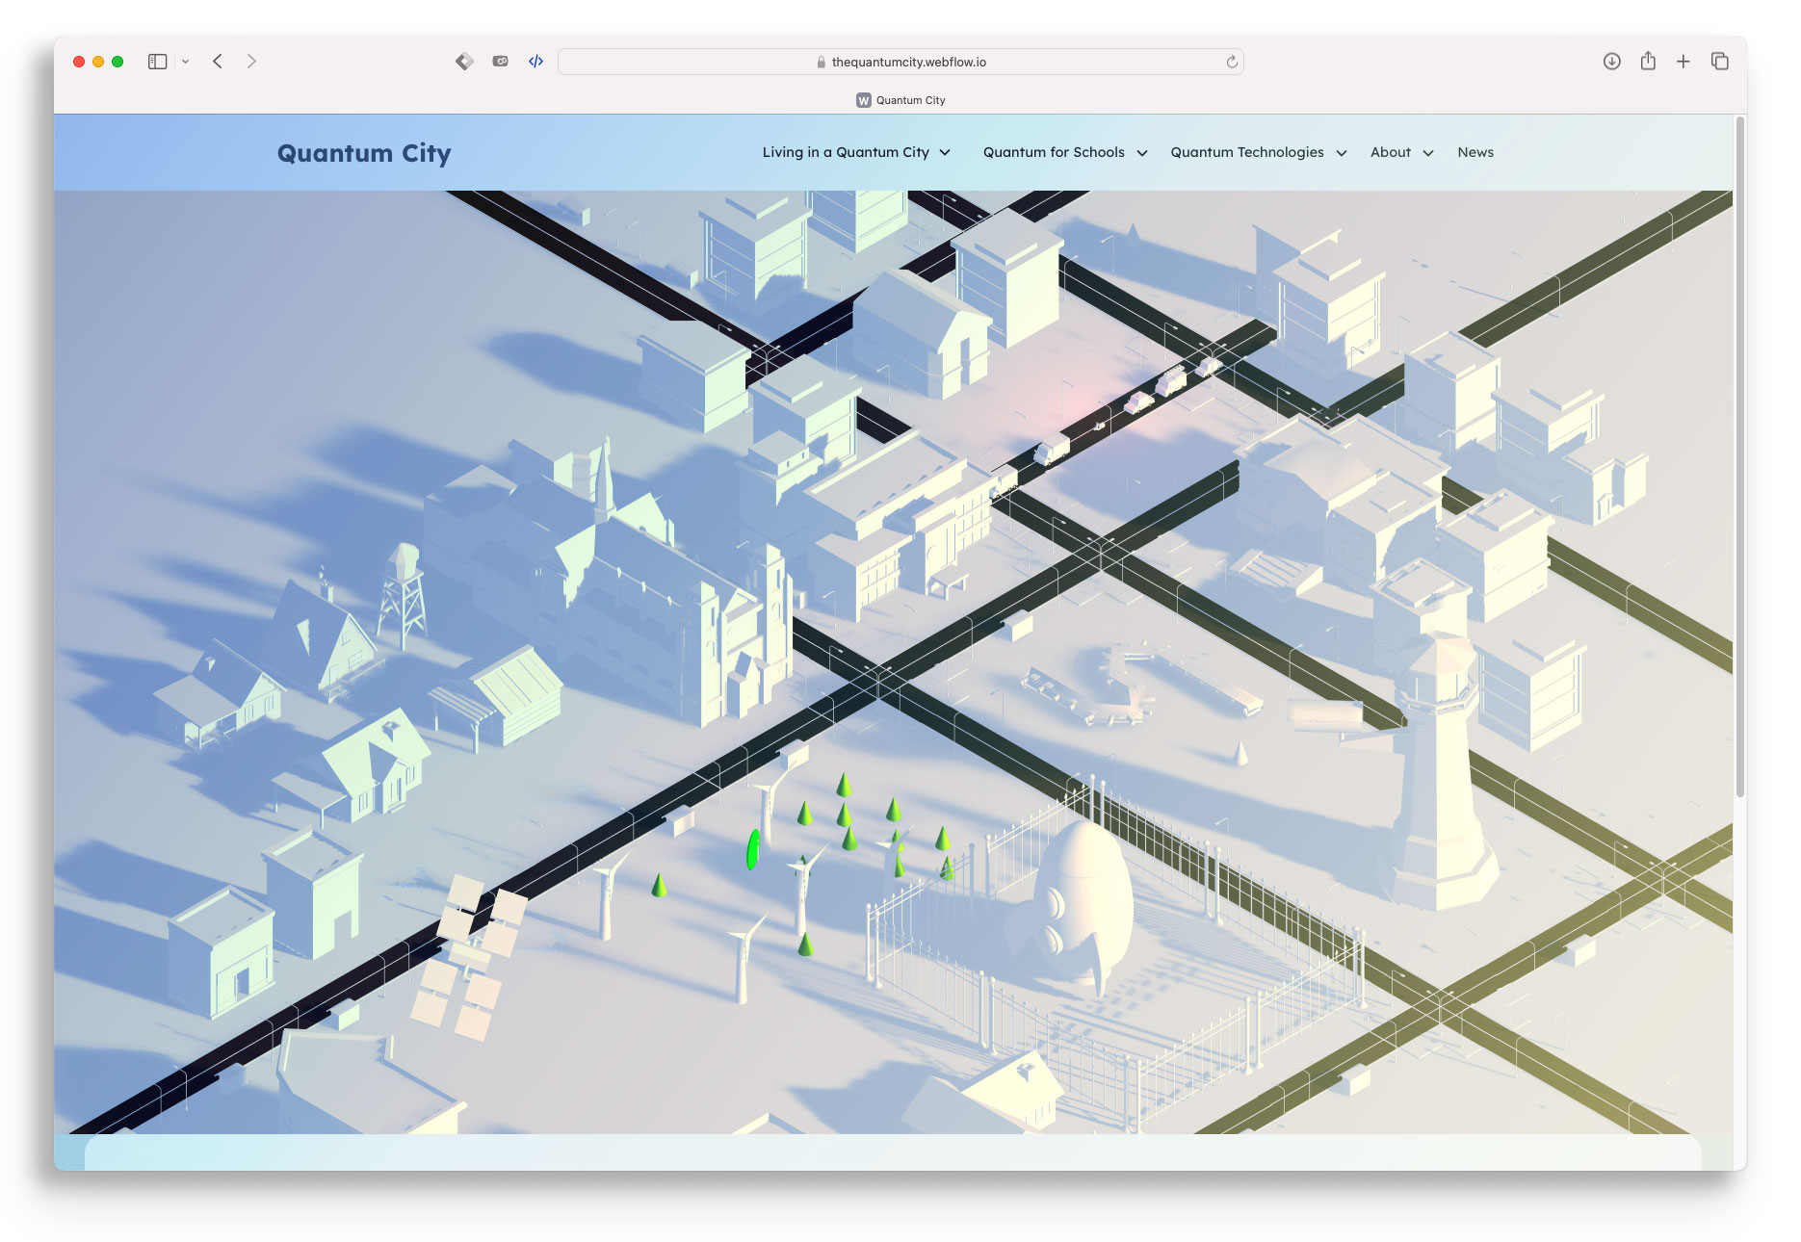Open the News page
This screenshot has height=1242, width=1801.
point(1475,152)
